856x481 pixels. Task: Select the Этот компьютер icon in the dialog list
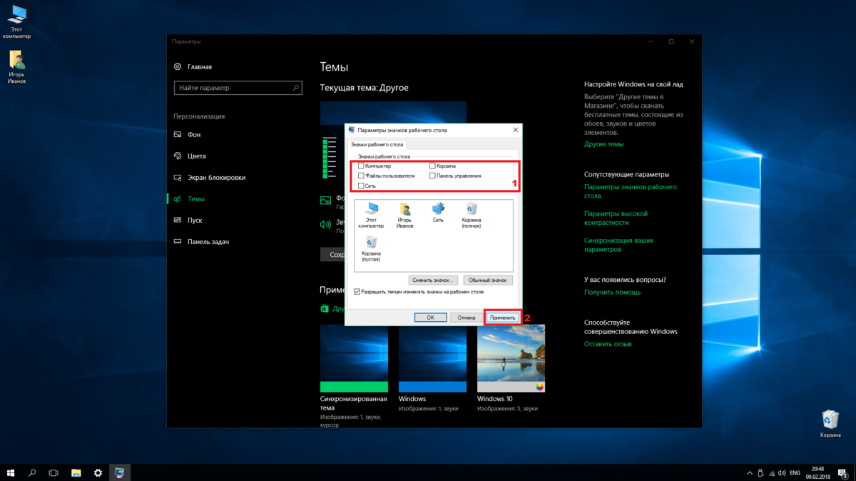coord(371,214)
